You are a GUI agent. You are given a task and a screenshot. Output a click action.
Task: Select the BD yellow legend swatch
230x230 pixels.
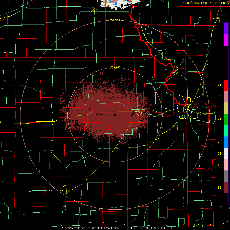coord(226,108)
